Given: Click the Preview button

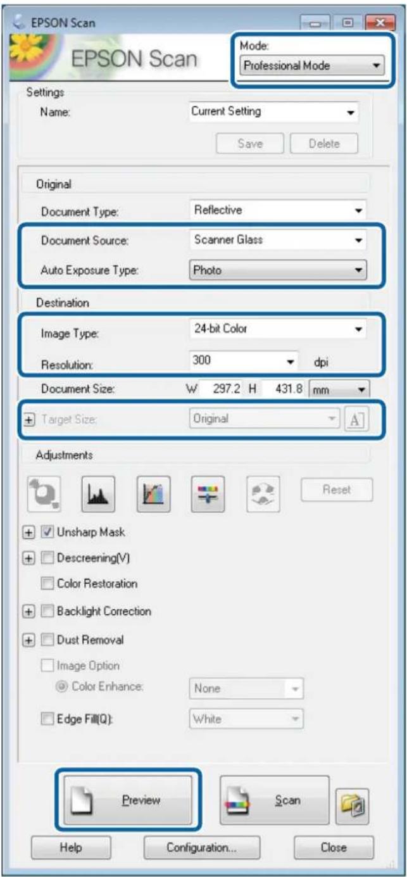Looking at the screenshot, I should (128, 800).
